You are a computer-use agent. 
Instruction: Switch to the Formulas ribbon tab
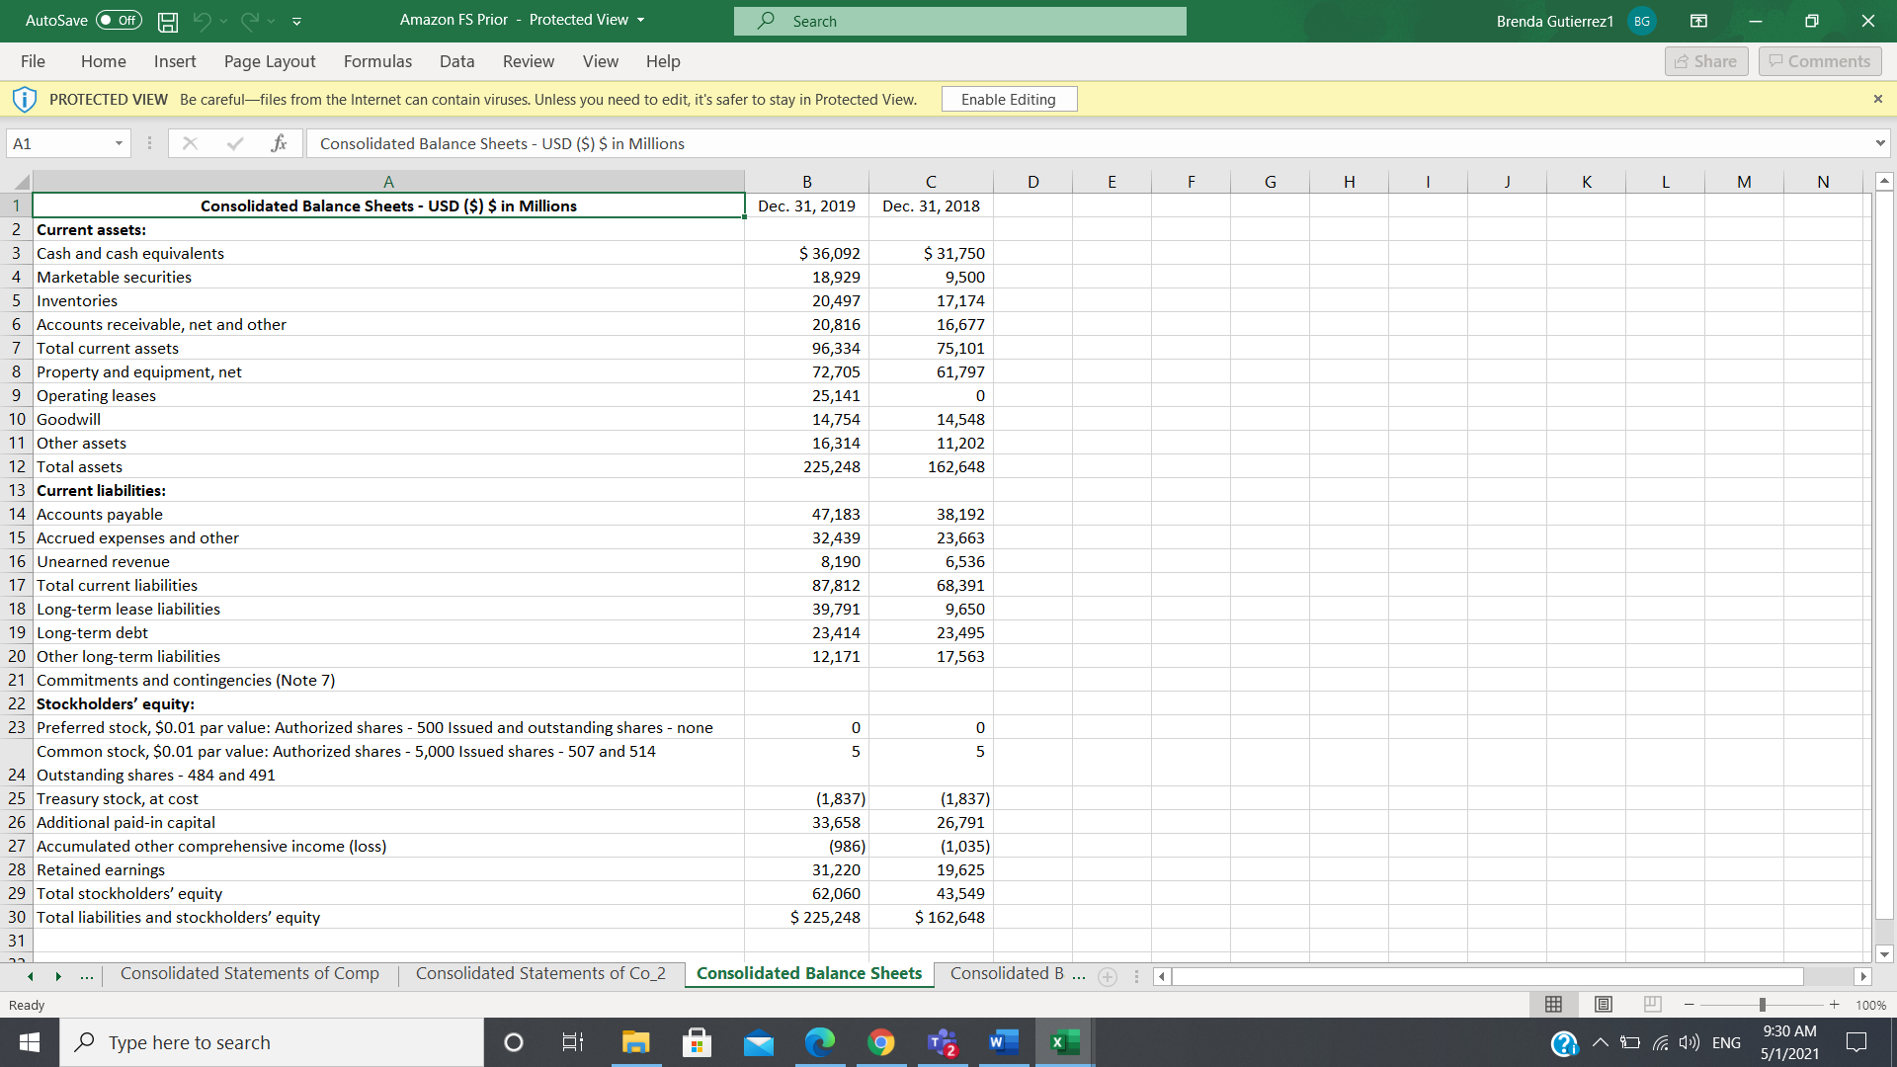point(377,61)
